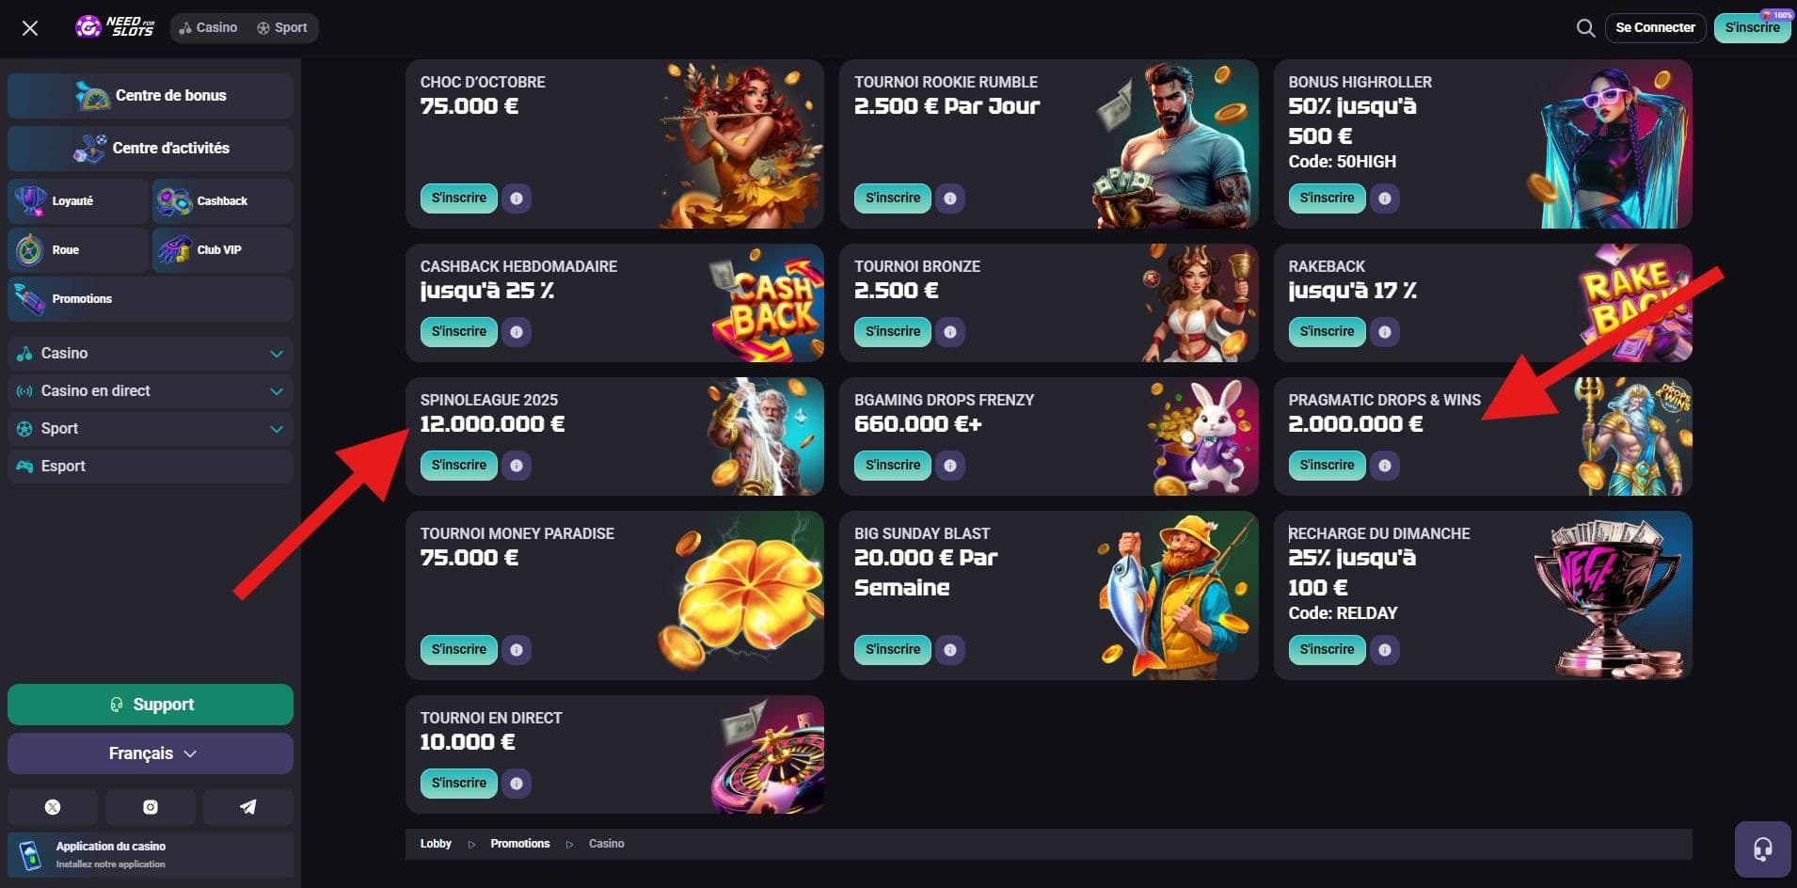Switch to the Sport top tab
Viewport: 1797px width, 888px height.
tap(282, 28)
